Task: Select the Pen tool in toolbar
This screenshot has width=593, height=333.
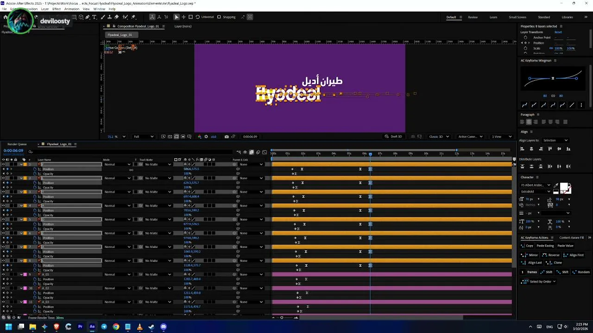Action: (87, 17)
